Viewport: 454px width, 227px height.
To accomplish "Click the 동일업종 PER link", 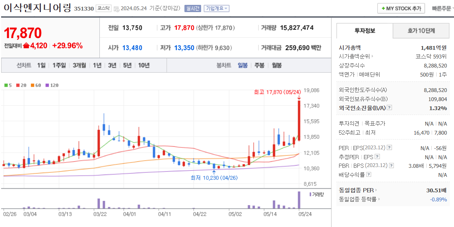I will click(356, 190).
